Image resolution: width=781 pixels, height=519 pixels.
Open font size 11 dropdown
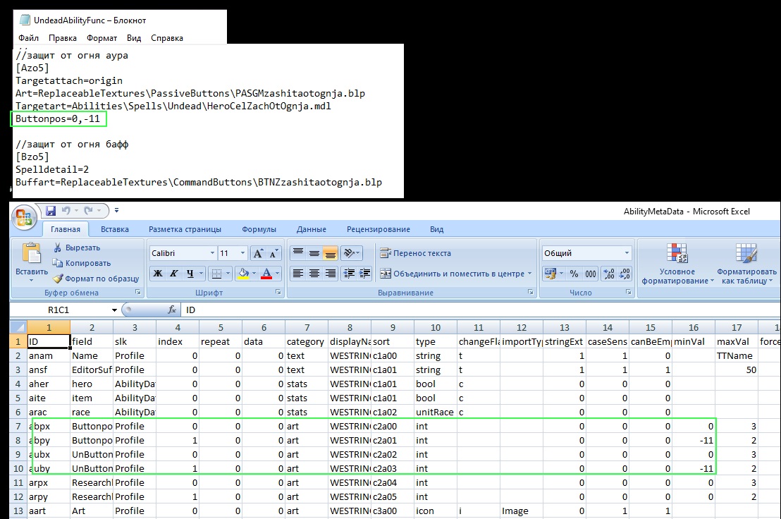[x=242, y=253]
